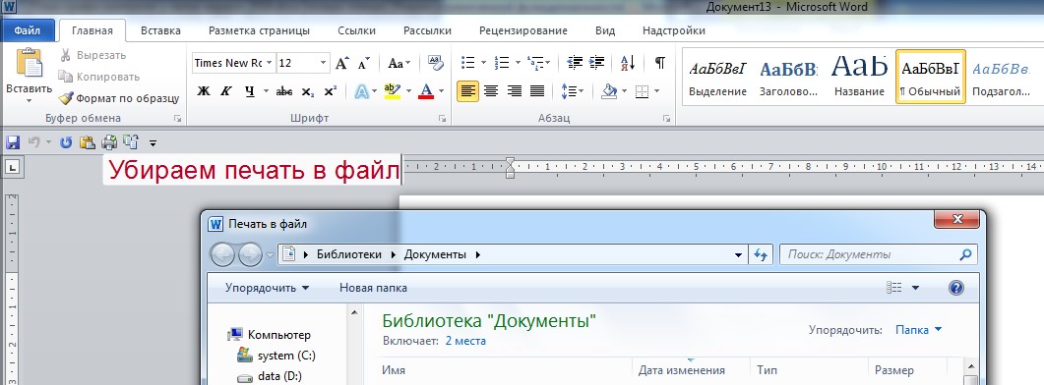Open the line spacing dropdown
The image size is (1044, 385).
tap(573, 91)
